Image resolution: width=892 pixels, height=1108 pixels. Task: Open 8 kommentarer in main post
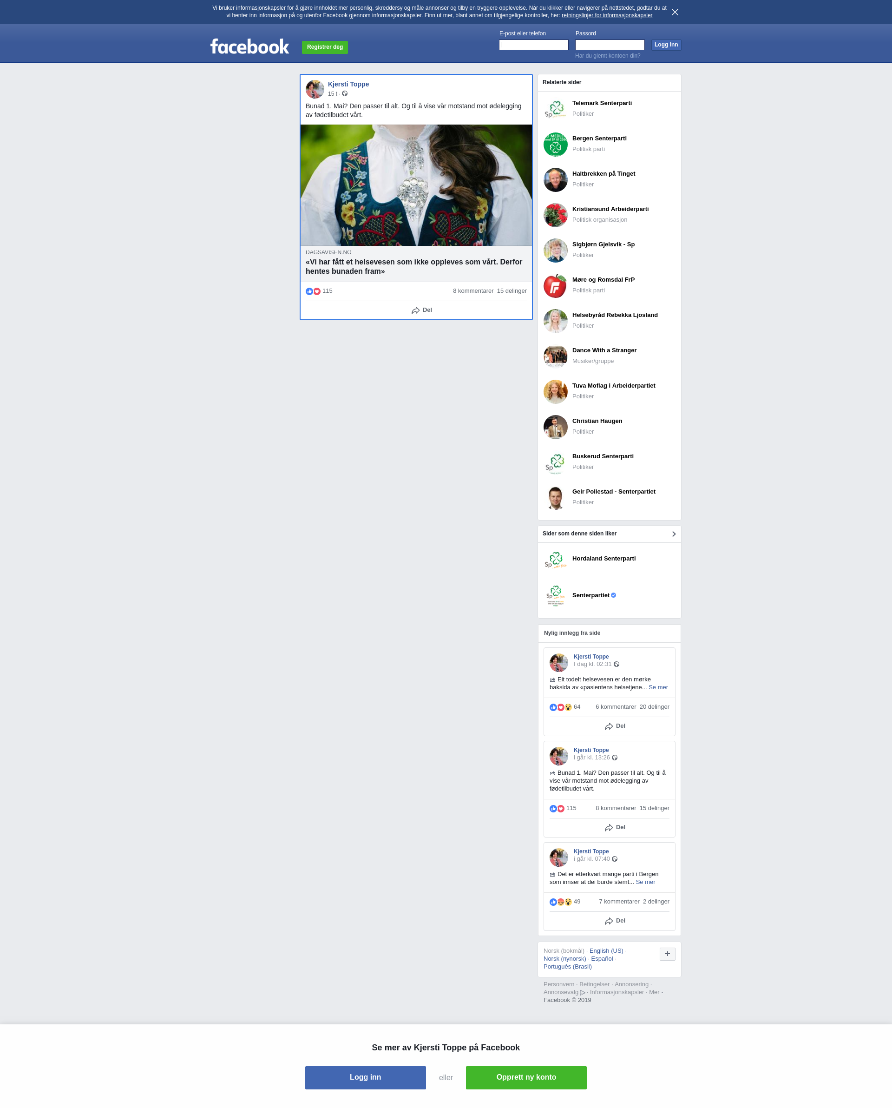pos(473,291)
